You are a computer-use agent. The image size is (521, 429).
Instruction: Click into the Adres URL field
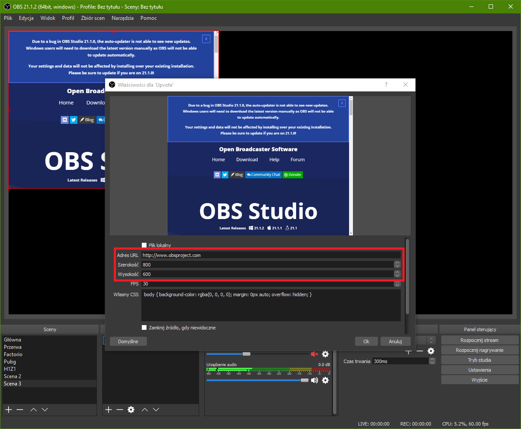[x=271, y=255]
